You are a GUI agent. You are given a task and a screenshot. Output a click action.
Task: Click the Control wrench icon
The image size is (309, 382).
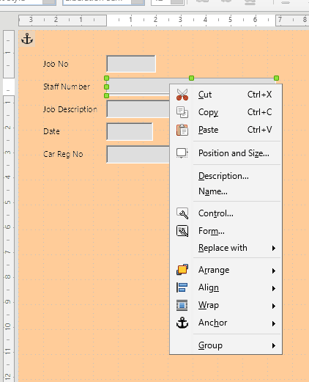pos(182,213)
